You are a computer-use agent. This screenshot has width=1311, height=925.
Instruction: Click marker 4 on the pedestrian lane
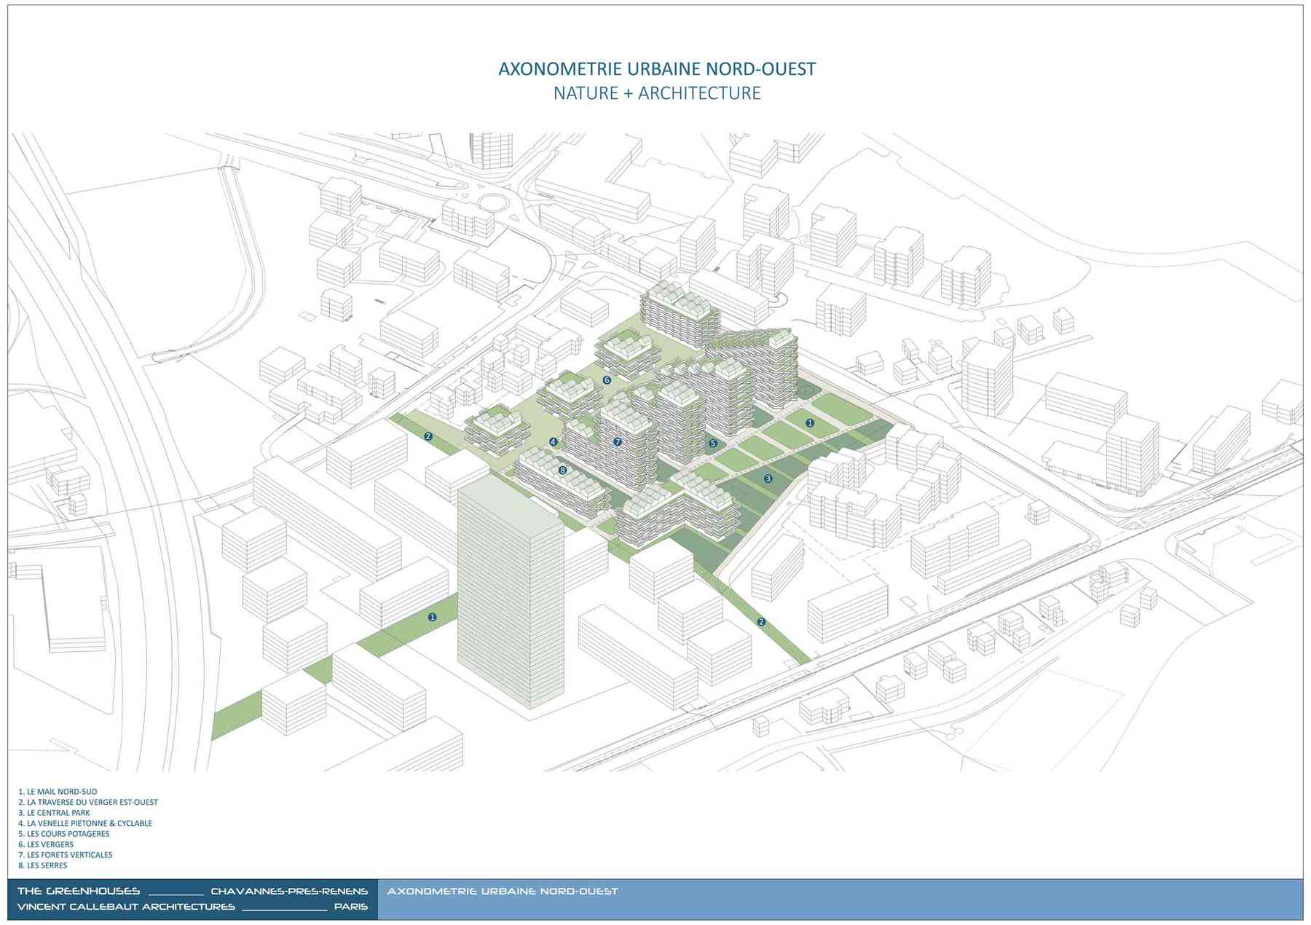coord(554,442)
